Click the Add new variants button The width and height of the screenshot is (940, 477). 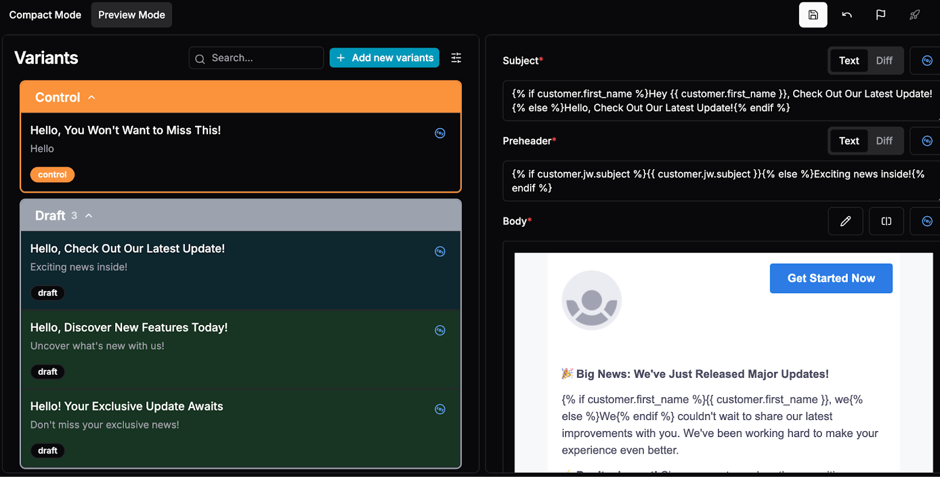coord(384,58)
